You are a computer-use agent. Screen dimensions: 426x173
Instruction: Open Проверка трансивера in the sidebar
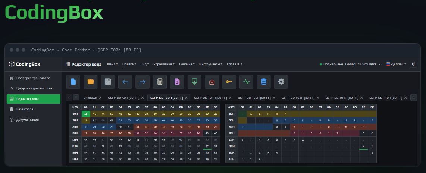[x=34, y=78]
